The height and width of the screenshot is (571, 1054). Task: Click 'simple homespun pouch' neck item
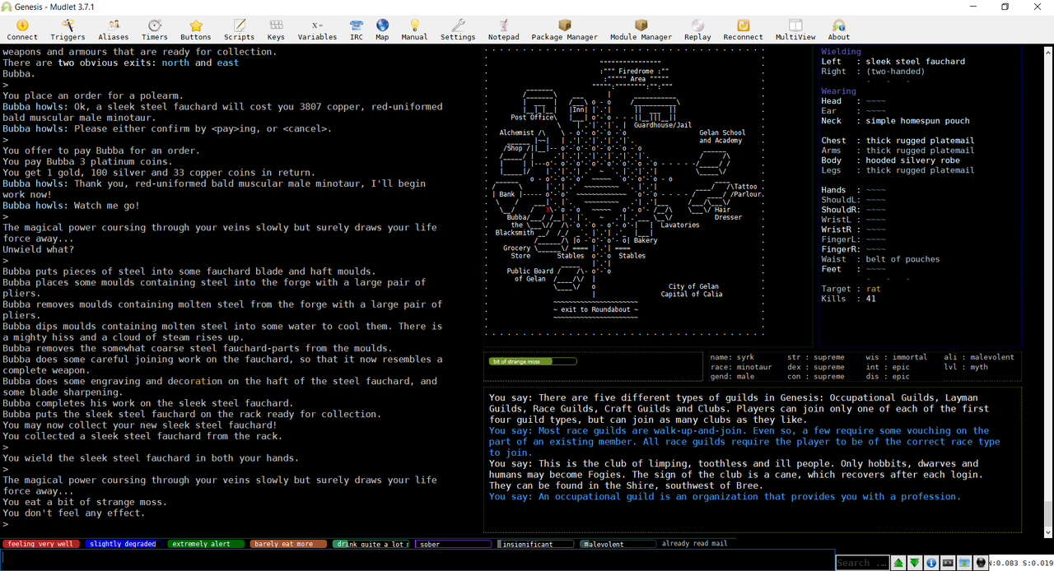917,121
